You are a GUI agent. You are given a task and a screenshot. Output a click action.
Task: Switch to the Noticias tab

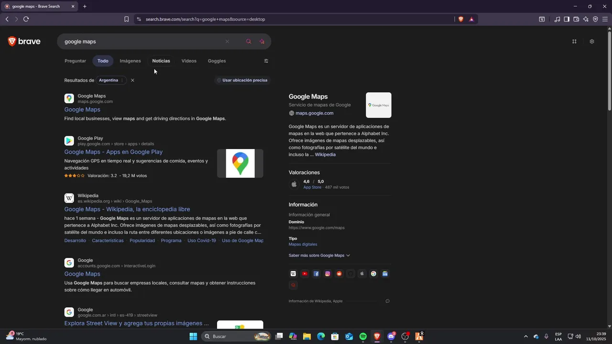pos(161,61)
